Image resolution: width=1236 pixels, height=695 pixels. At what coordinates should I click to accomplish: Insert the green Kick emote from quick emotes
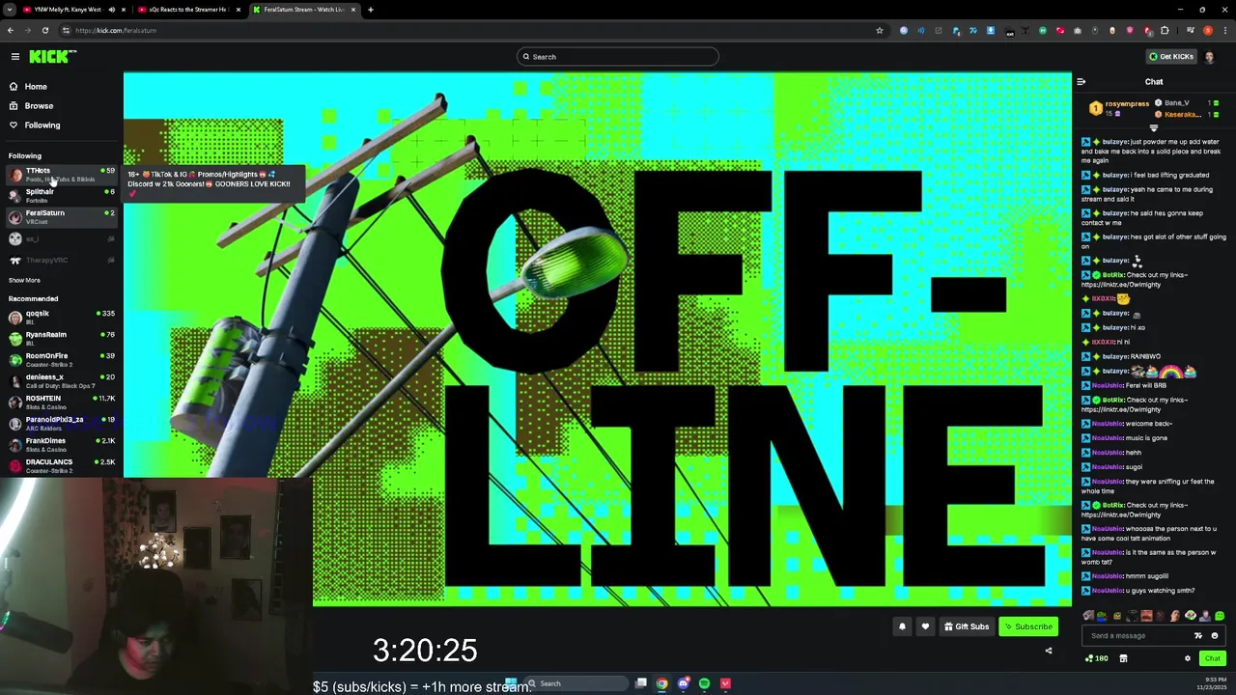click(1220, 616)
